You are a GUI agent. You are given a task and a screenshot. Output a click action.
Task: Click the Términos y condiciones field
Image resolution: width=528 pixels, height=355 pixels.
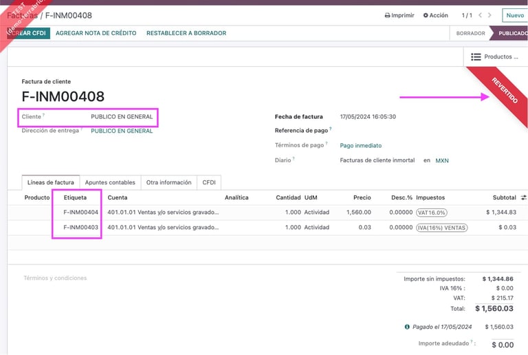55,278
